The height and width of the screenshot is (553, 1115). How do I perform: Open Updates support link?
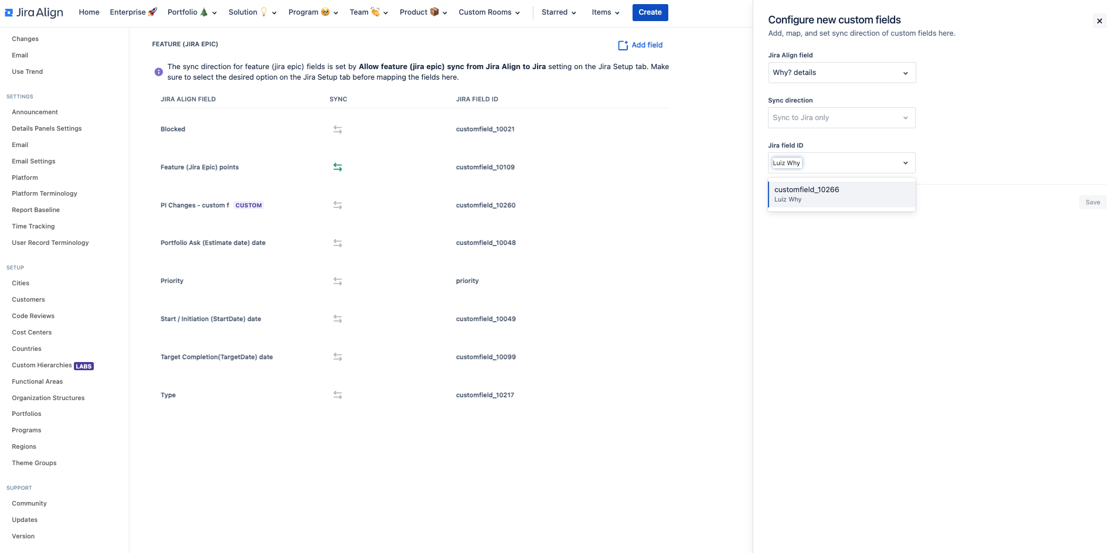point(25,520)
